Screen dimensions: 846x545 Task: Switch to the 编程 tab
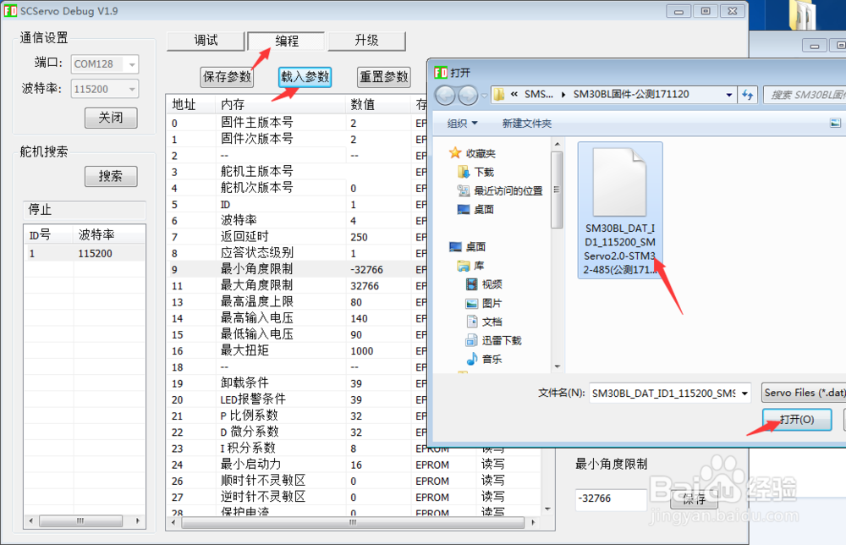[287, 41]
